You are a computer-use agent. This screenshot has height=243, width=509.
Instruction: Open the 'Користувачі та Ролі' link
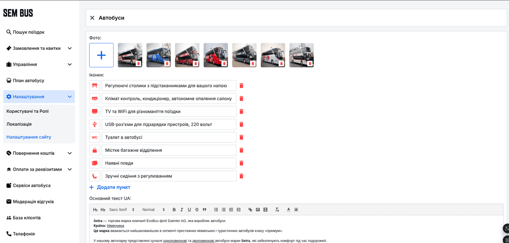[27, 111]
